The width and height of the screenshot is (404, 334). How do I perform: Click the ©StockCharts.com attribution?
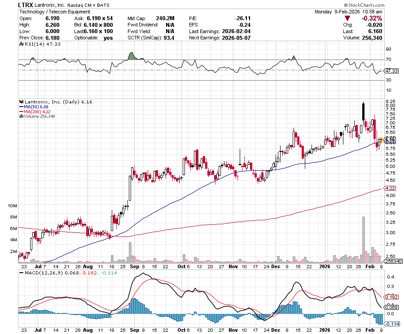tap(364, 5)
